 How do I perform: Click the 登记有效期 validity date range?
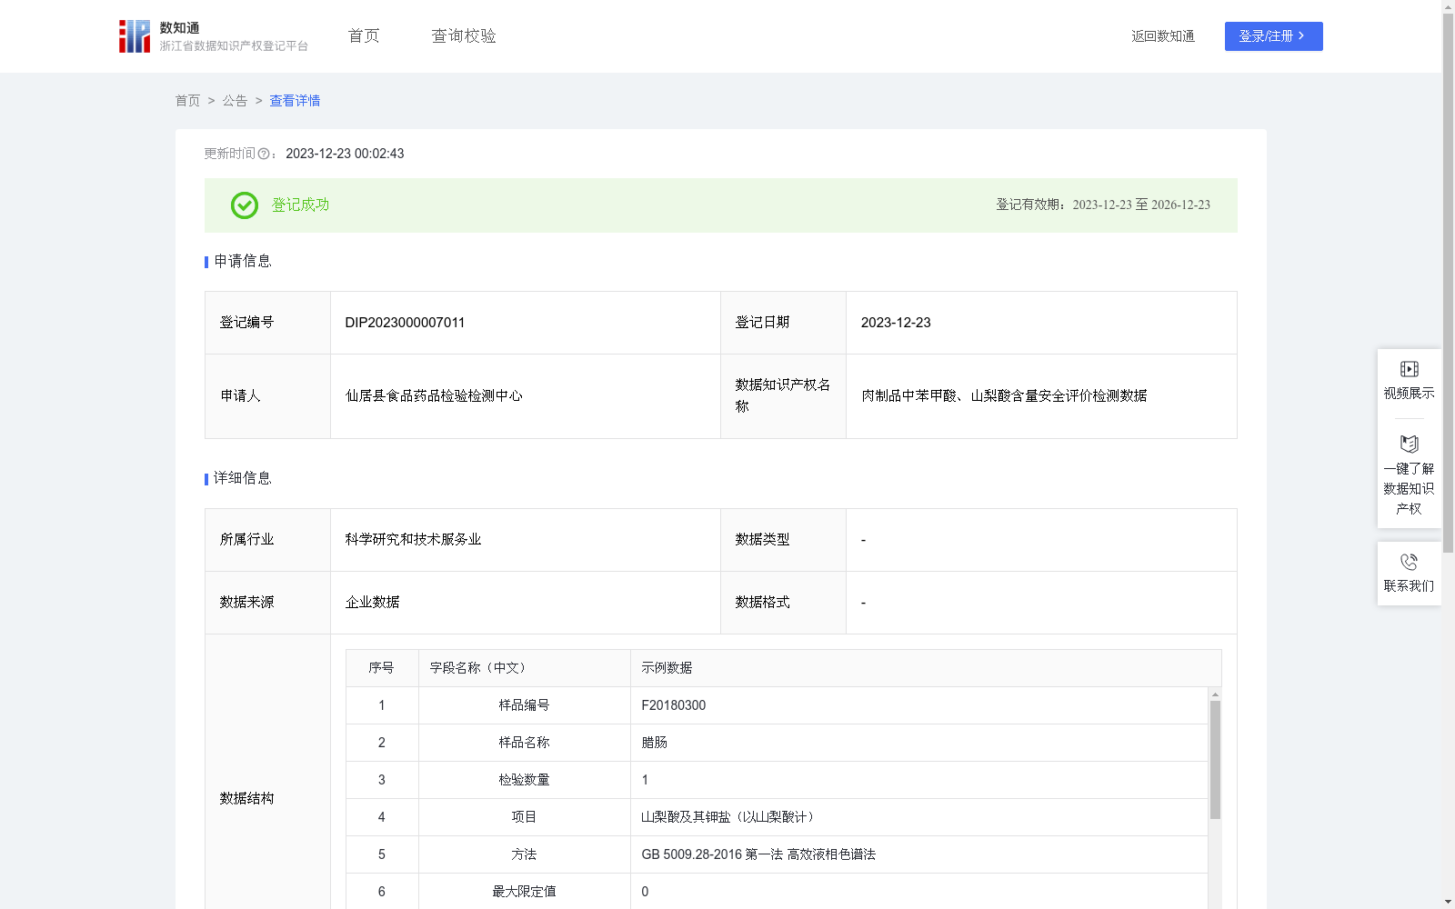(x=1141, y=205)
